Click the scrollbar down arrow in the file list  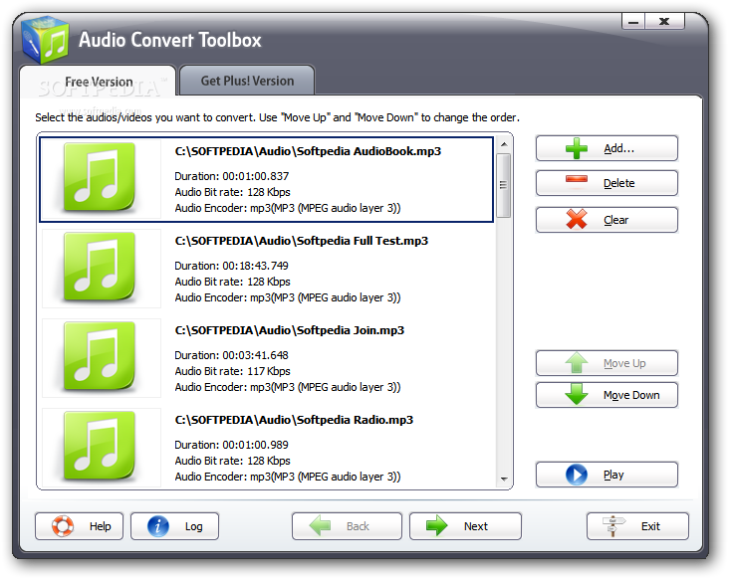pos(504,479)
